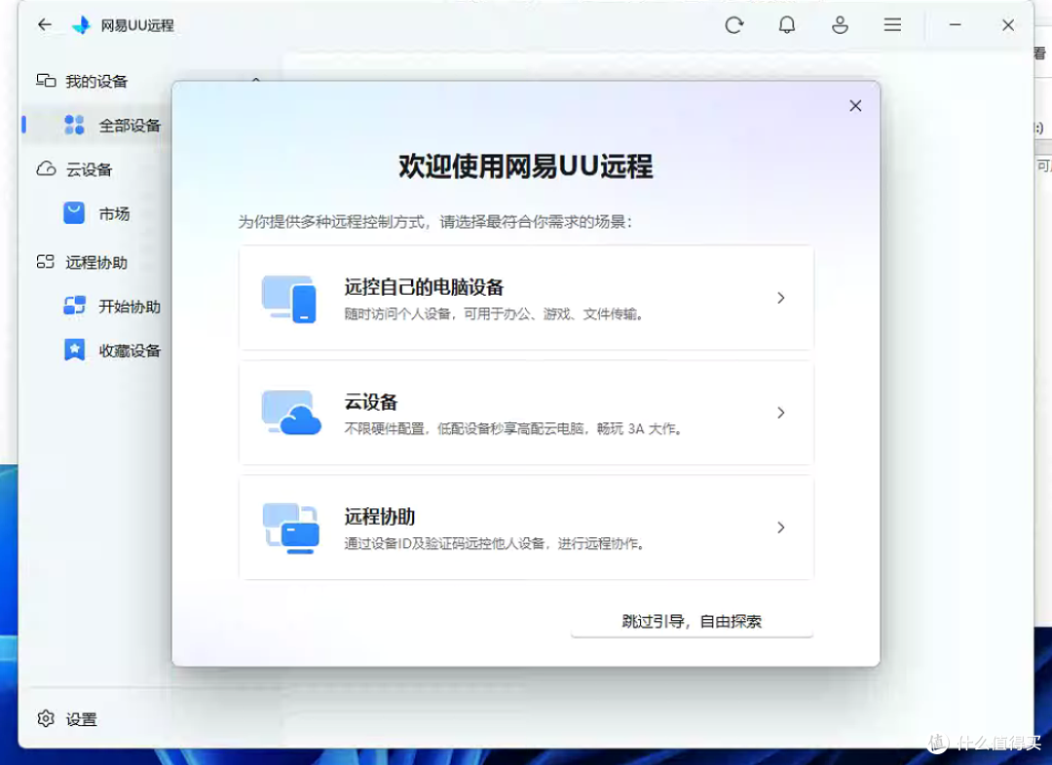This screenshot has width=1052, height=765.
Task: Expand chevron on 远程协助 card
Action: (780, 528)
